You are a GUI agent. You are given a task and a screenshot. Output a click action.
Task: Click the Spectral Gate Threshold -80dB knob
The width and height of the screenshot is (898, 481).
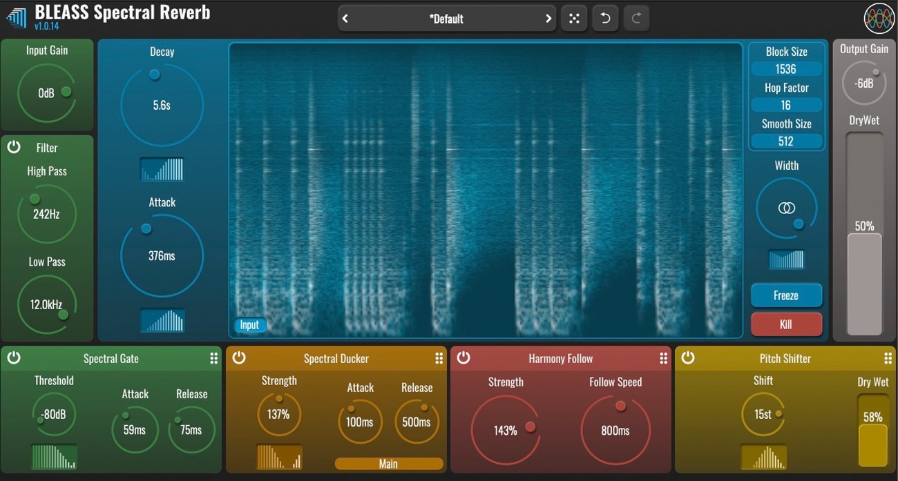click(x=54, y=415)
